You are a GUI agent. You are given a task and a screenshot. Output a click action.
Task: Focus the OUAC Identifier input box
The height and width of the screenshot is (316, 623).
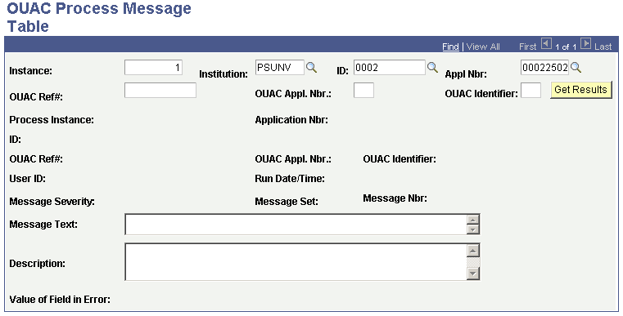pyautogui.click(x=530, y=91)
